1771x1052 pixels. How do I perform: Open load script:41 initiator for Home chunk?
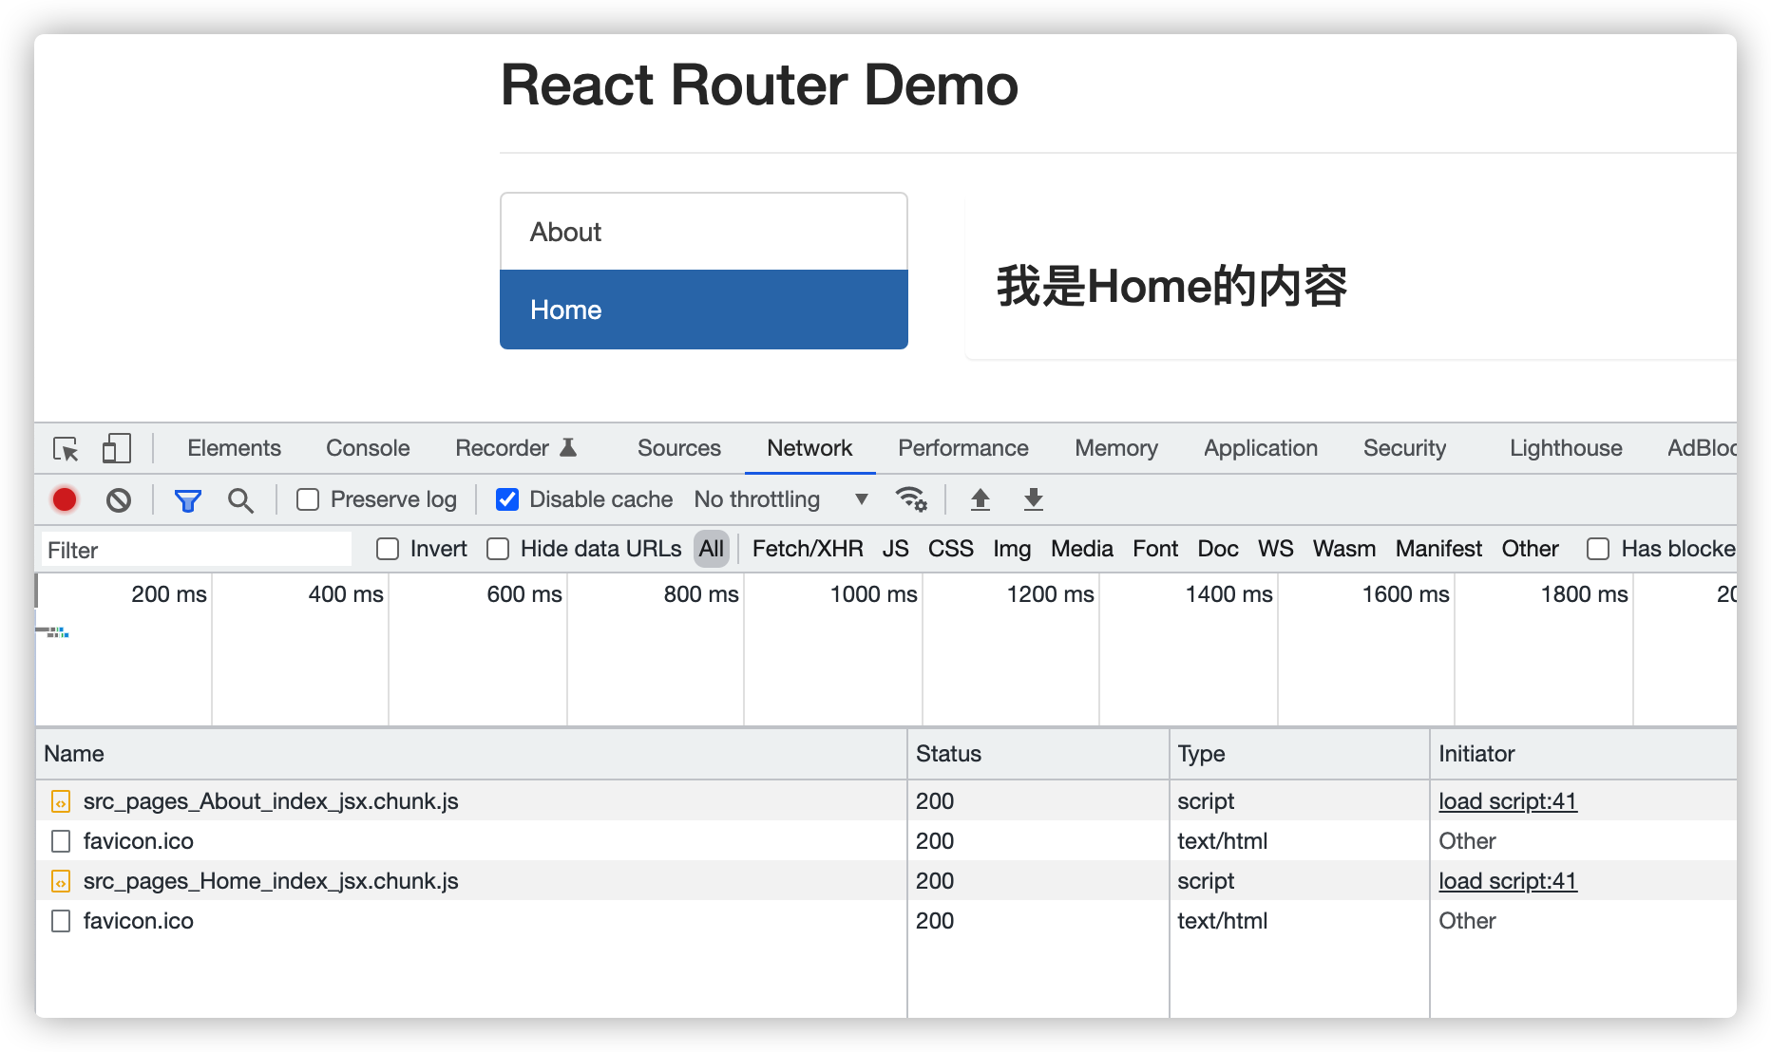point(1508,881)
